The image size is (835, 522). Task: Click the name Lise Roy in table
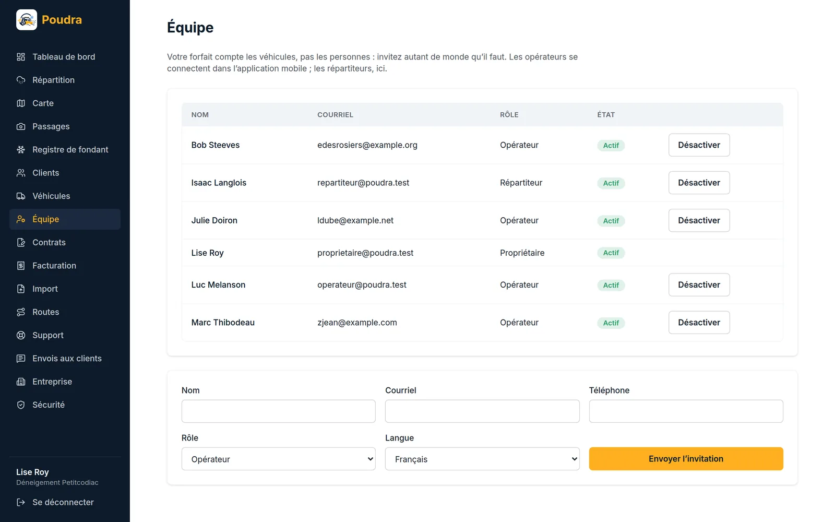coord(207,253)
